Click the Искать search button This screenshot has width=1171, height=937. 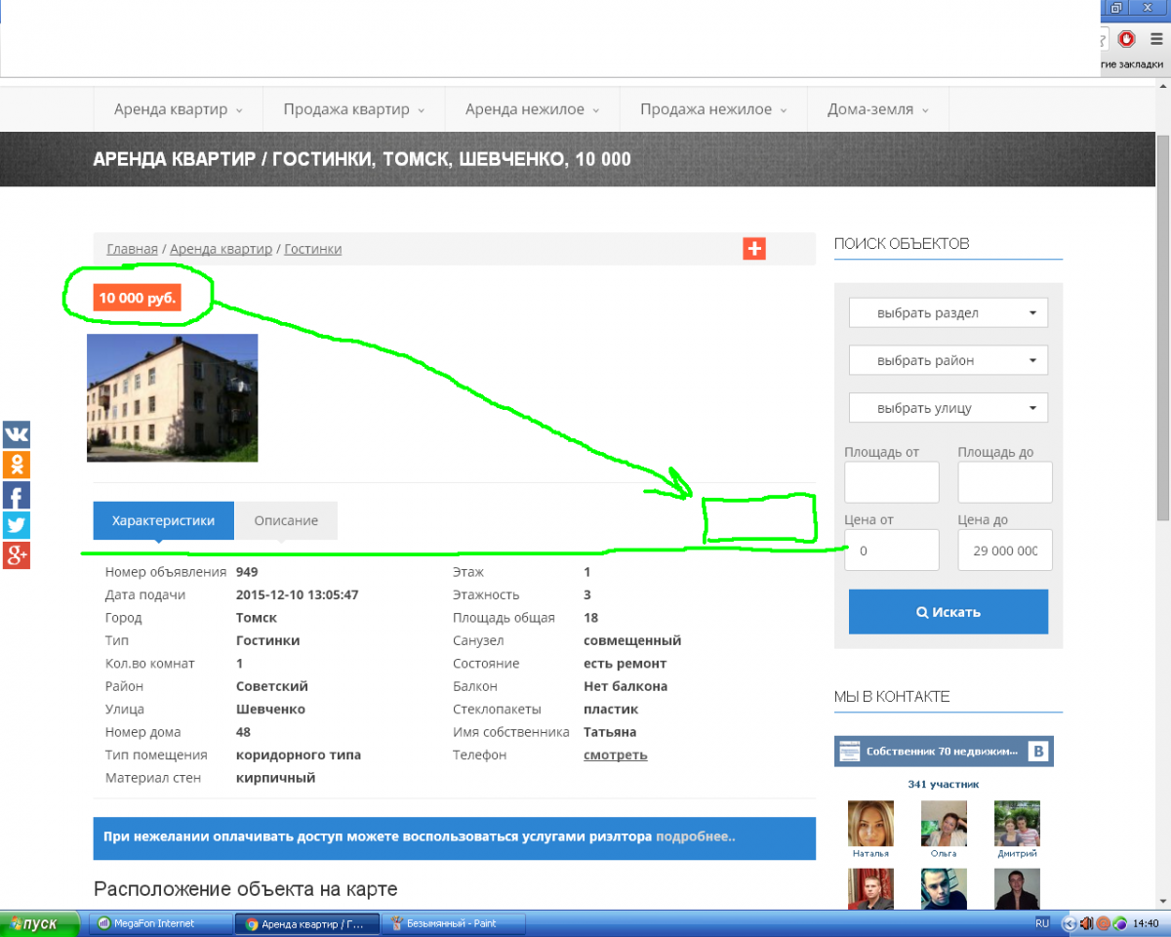coord(949,612)
